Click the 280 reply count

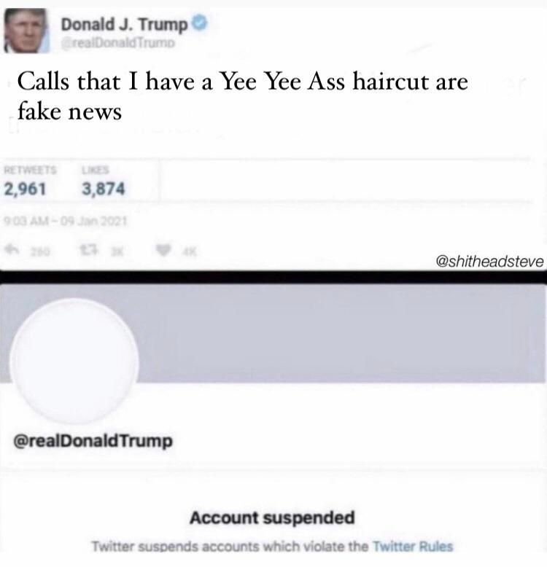pyautogui.click(x=40, y=251)
